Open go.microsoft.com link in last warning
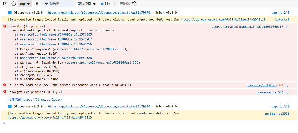The width and height of the screenshot is (298, 133). click(x=50, y=117)
